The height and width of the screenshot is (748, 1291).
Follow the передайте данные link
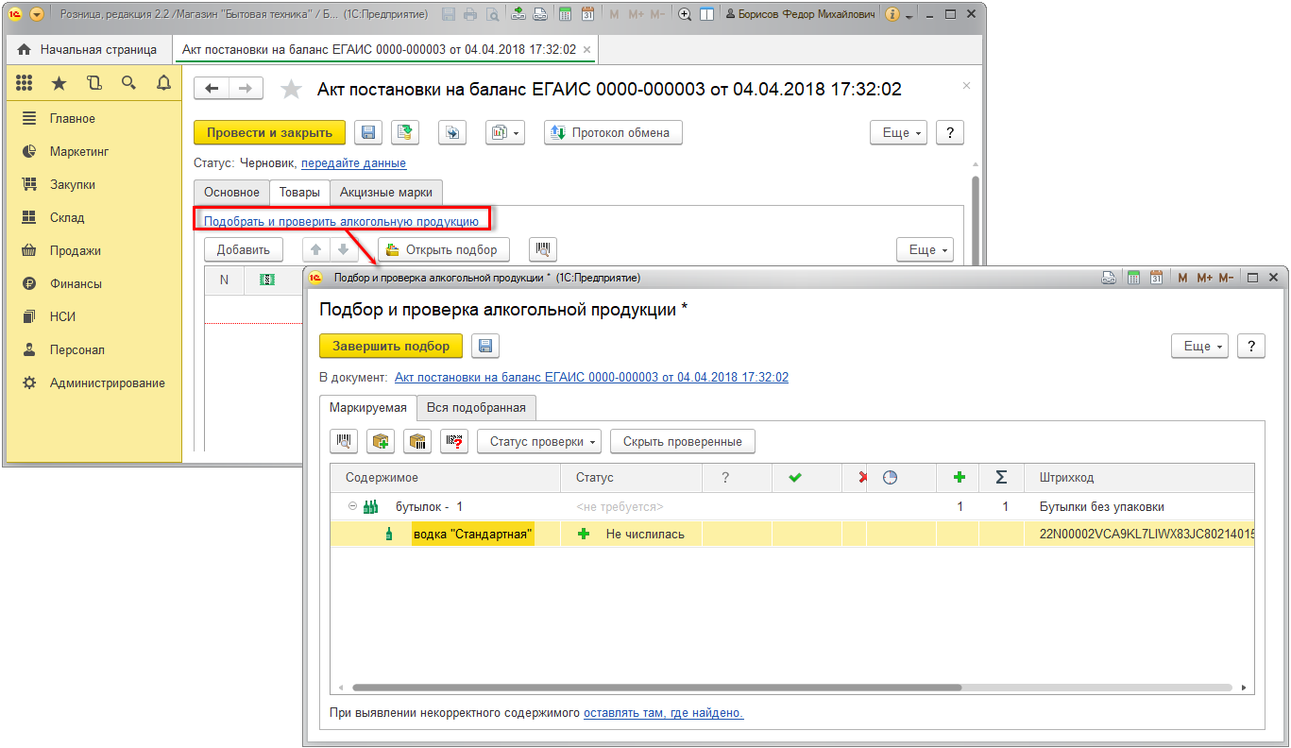click(x=353, y=163)
